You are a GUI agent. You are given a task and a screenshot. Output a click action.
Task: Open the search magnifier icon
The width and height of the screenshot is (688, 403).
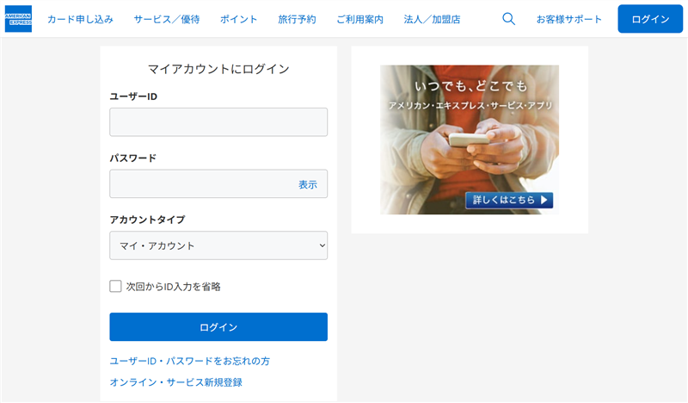[508, 19]
